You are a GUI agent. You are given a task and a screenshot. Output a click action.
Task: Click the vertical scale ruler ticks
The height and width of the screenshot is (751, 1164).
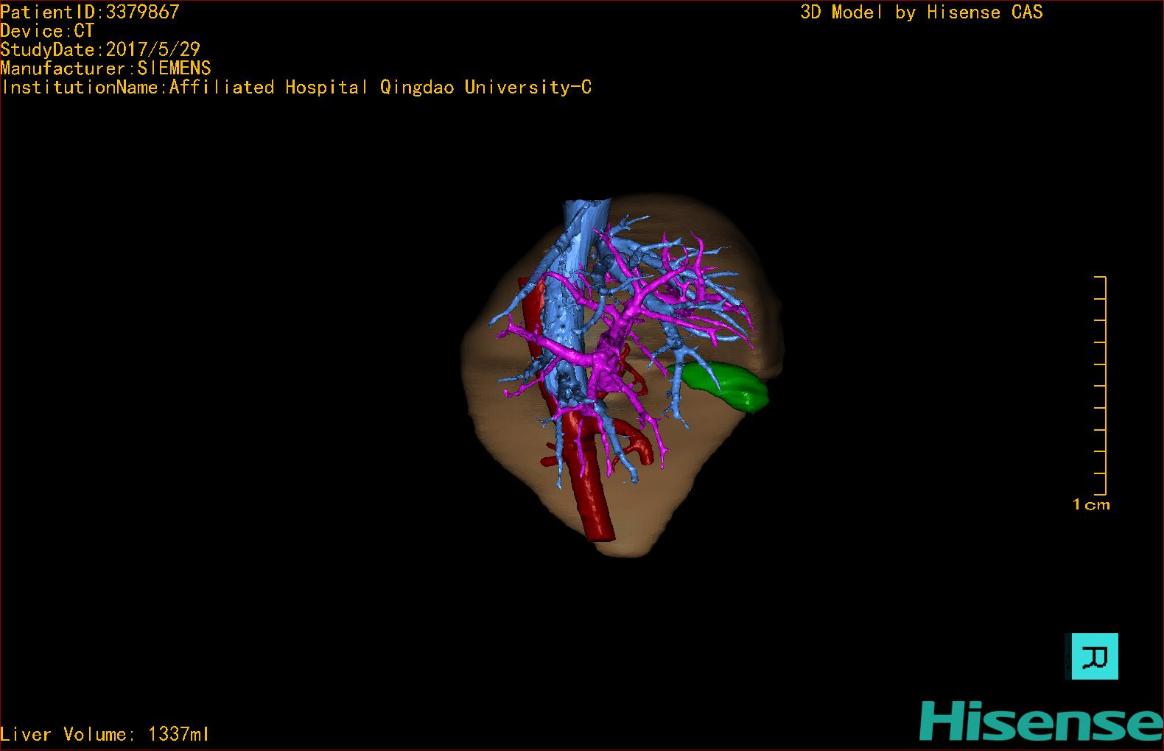(1101, 385)
